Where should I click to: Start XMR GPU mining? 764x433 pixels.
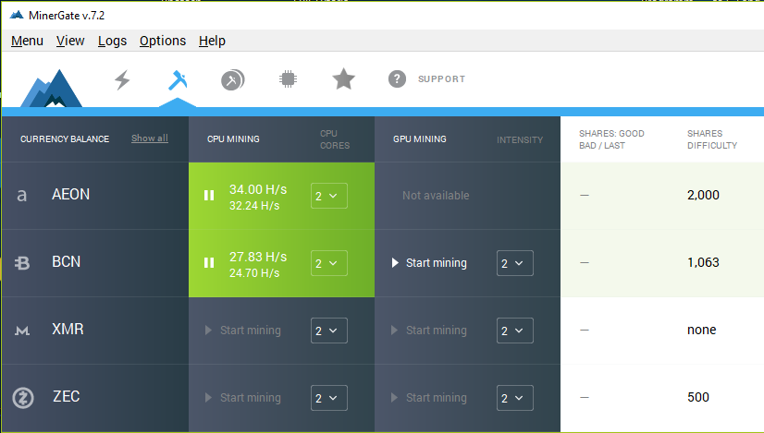(x=429, y=331)
